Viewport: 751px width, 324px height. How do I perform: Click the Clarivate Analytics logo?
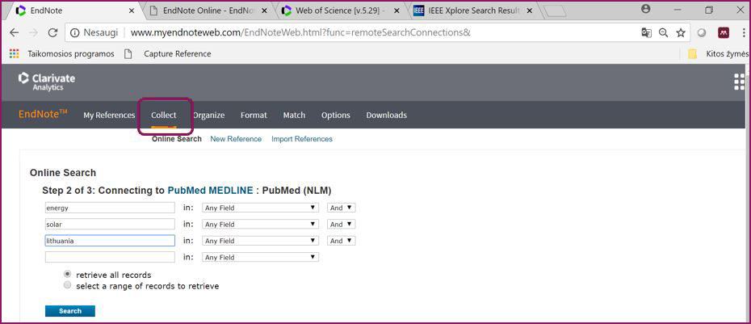coord(47,82)
